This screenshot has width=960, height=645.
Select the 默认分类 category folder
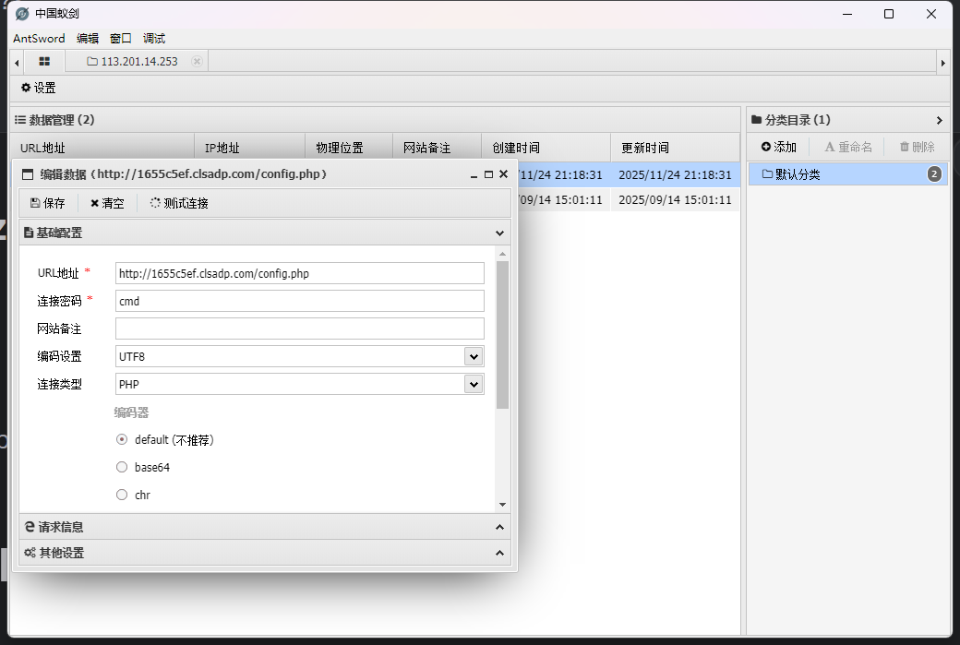pos(798,174)
